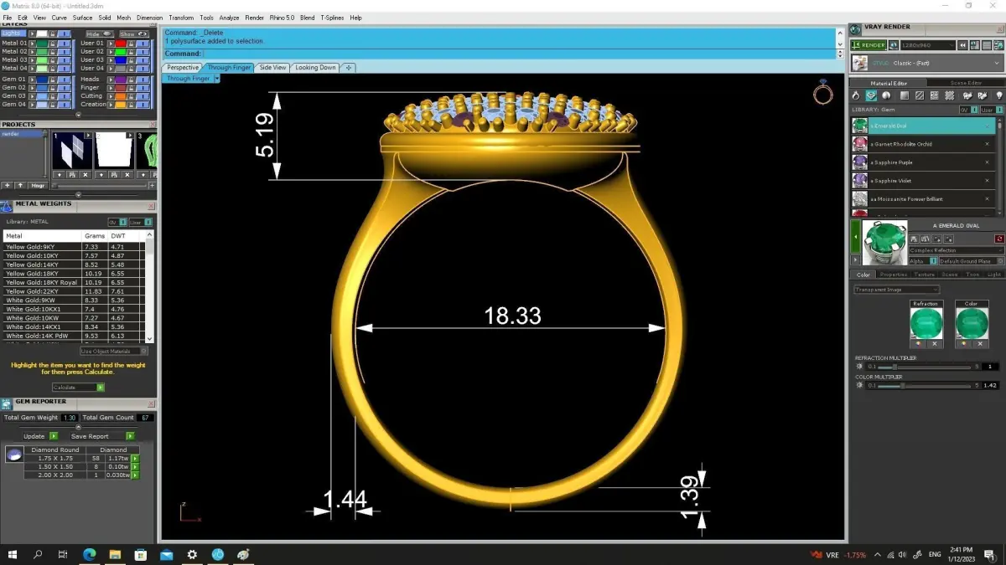Select the Perspective viewport tab
Image resolution: width=1006 pixels, height=565 pixels.
[183, 68]
